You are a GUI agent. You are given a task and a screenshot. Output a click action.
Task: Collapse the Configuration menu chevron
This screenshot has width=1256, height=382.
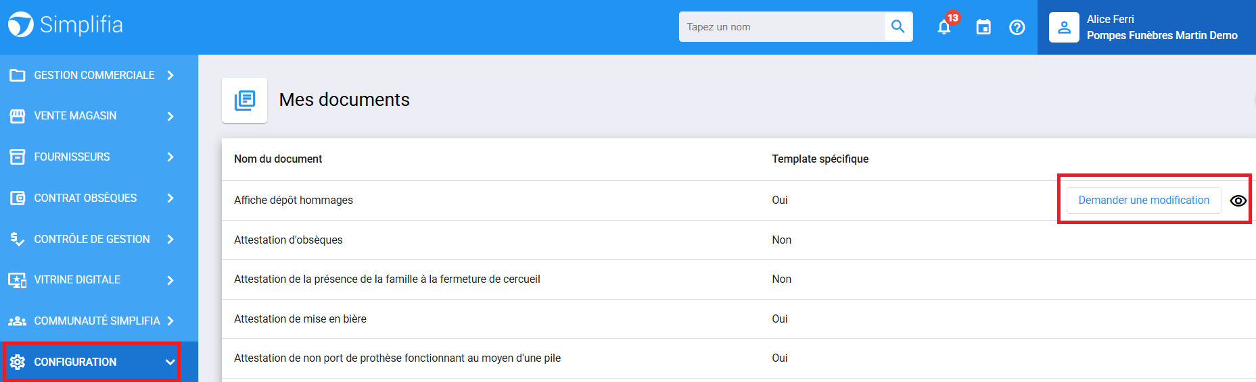(x=170, y=362)
